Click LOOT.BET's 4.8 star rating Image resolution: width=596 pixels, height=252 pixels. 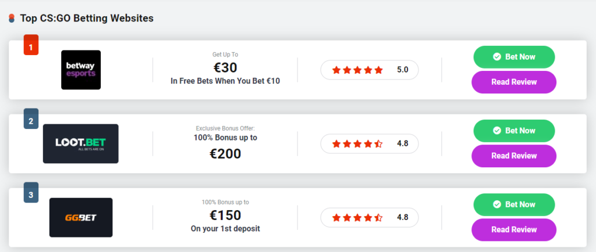370,144
